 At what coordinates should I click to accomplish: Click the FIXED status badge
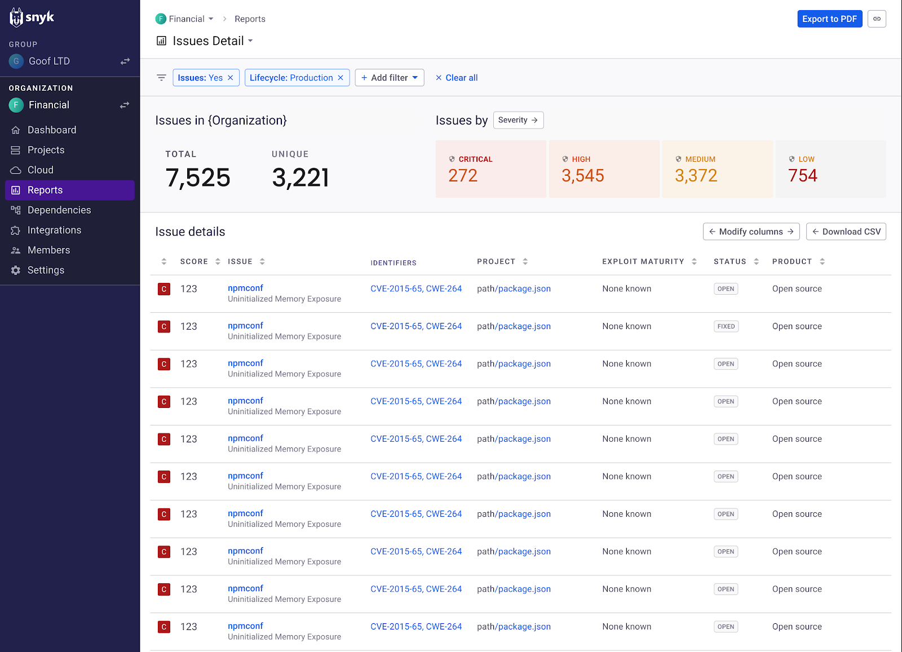click(726, 326)
